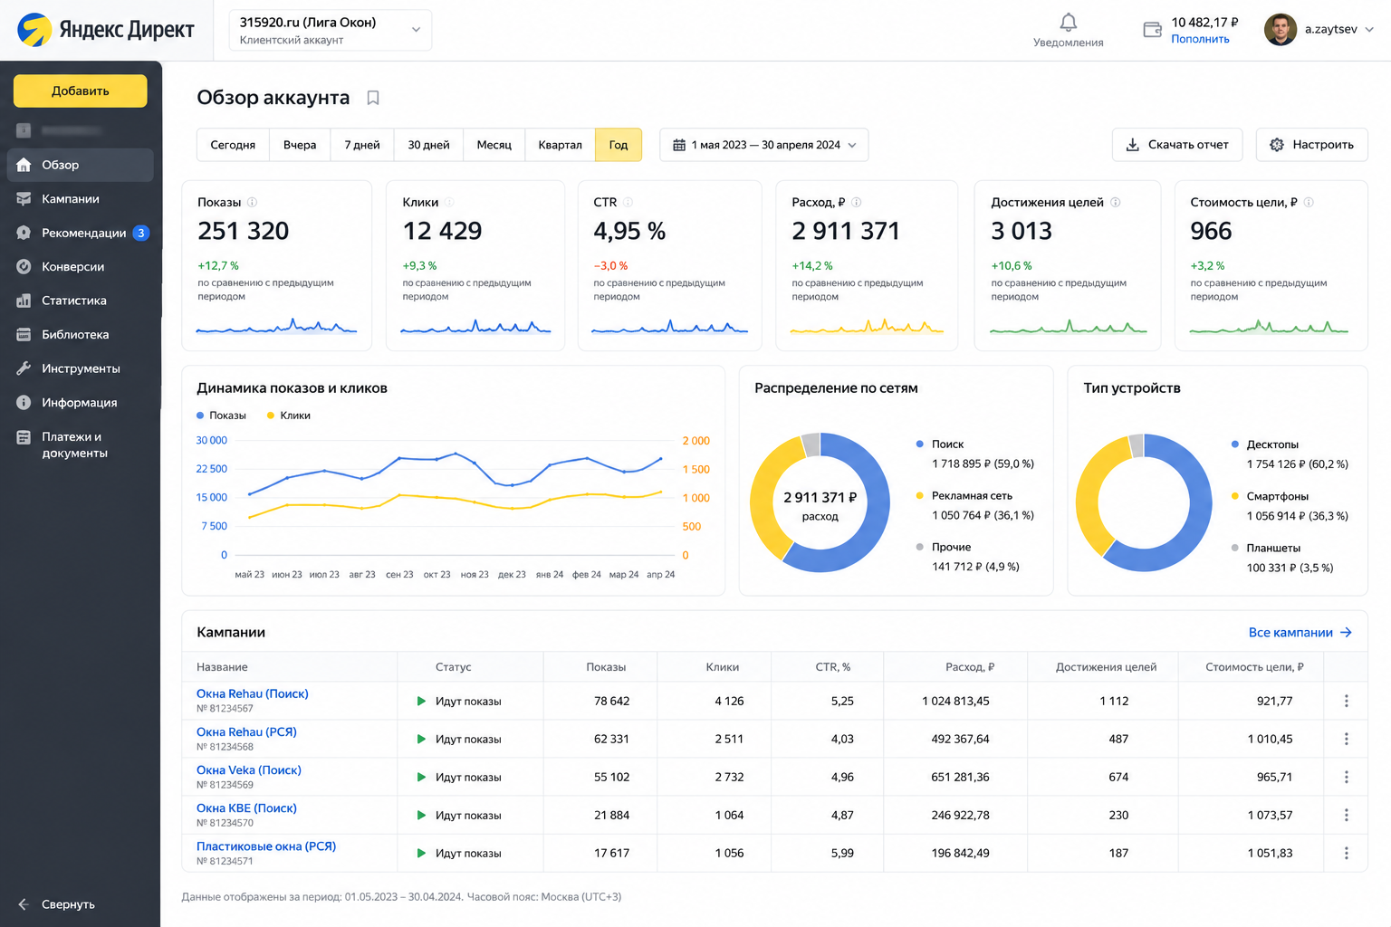Click the Платежи и документы icon
Image resolution: width=1391 pixels, height=927 pixels.
[24, 437]
